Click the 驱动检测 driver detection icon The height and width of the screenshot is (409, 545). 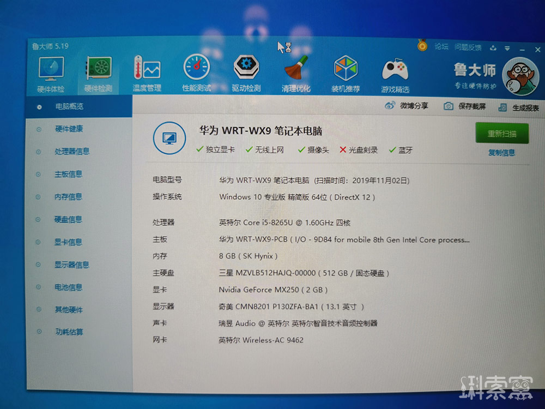[x=246, y=68]
